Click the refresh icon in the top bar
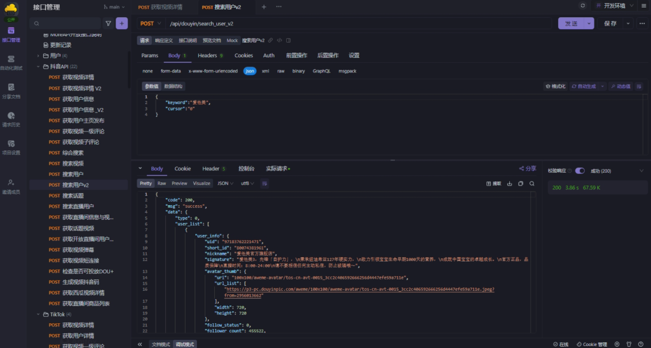The image size is (651, 348). tap(582, 6)
